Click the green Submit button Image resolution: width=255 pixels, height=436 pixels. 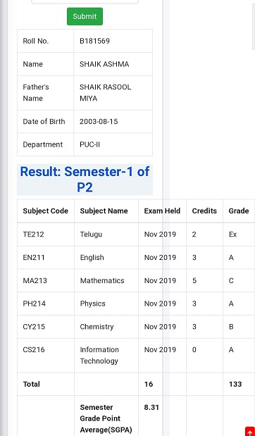tap(85, 16)
